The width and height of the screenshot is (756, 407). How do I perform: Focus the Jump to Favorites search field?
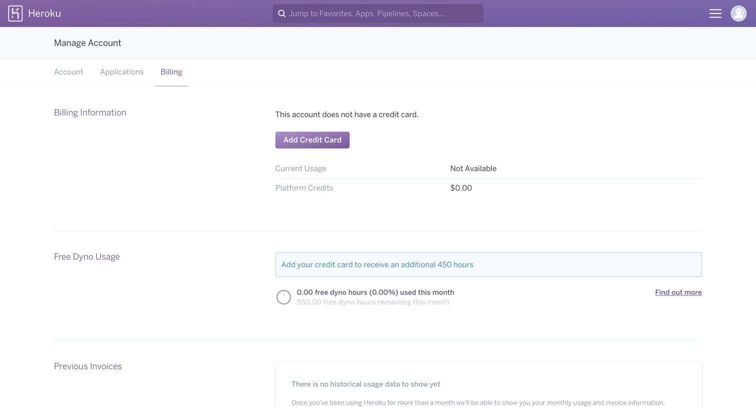(378, 13)
